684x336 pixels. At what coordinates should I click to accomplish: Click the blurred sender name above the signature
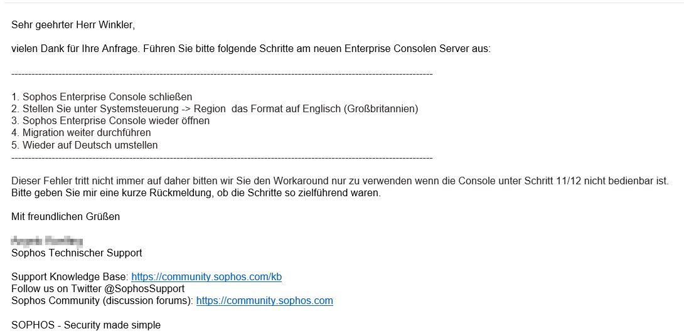tap(47, 241)
